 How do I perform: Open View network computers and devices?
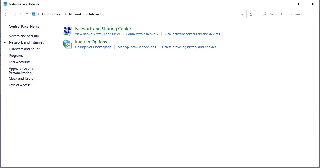[192, 34]
